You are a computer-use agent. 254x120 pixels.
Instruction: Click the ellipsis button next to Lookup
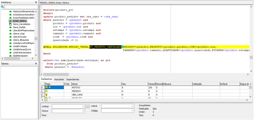tap(87, 107)
